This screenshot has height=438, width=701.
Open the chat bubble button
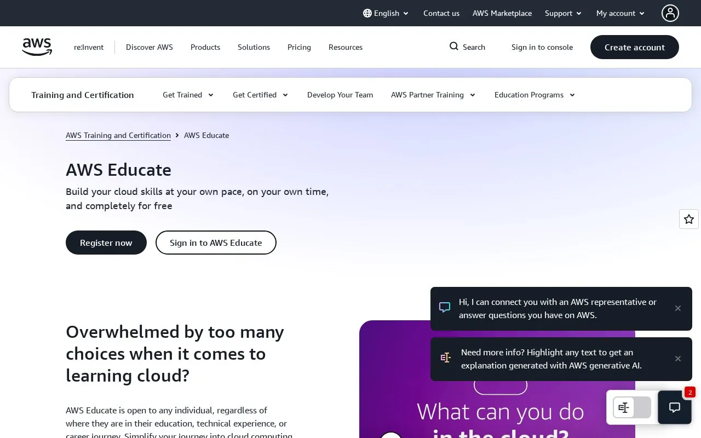[675, 407]
